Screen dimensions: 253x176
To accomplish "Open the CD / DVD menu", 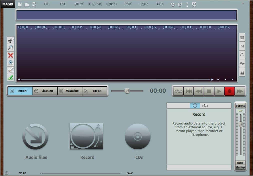I will click(95, 4).
